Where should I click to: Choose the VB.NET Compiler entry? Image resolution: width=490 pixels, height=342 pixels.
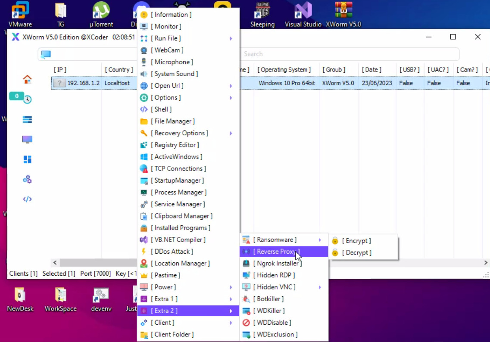tap(188, 240)
